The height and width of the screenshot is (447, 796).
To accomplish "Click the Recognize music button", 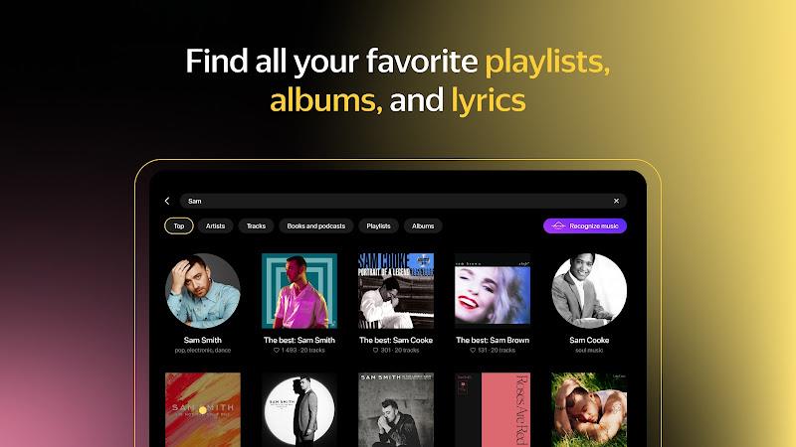I will (585, 226).
